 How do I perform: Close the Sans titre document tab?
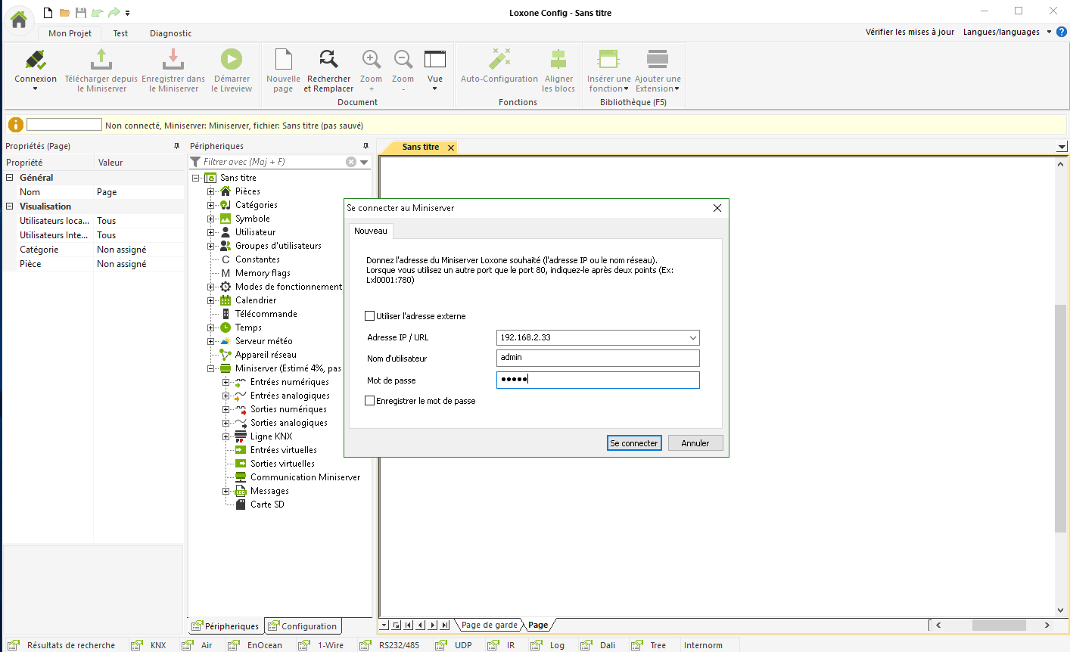coord(451,147)
